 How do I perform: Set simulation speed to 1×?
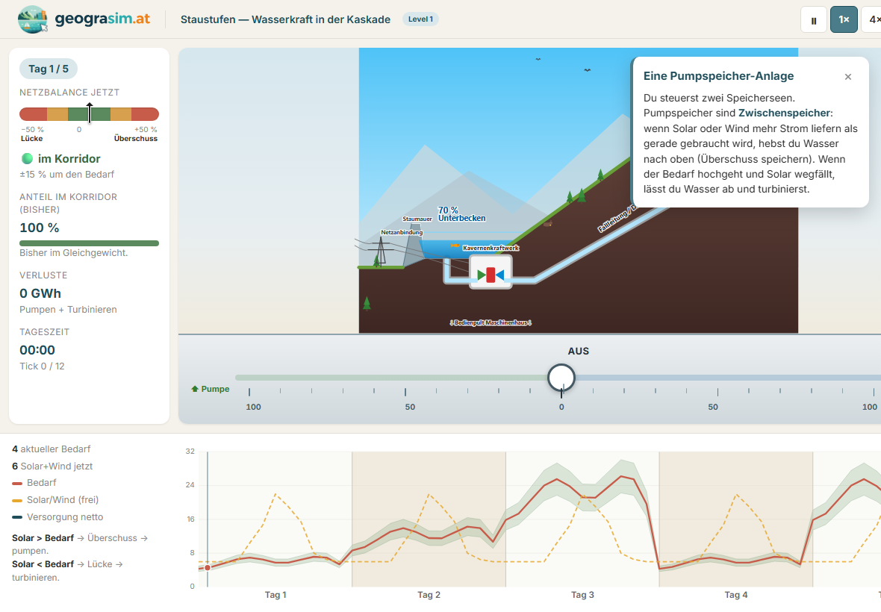844,19
